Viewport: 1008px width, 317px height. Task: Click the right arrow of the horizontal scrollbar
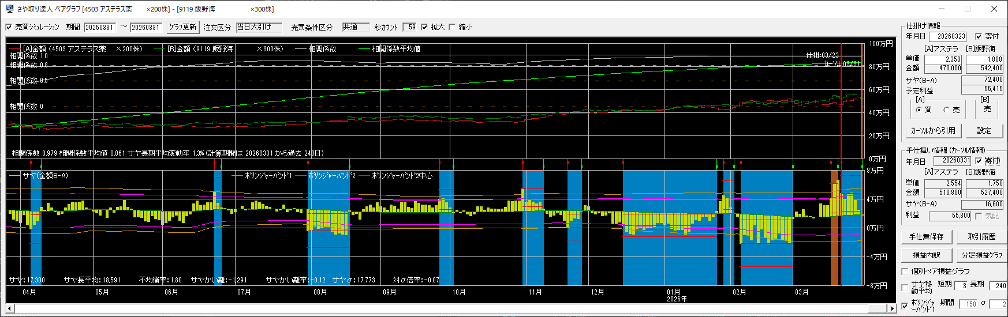(x=892, y=309)
